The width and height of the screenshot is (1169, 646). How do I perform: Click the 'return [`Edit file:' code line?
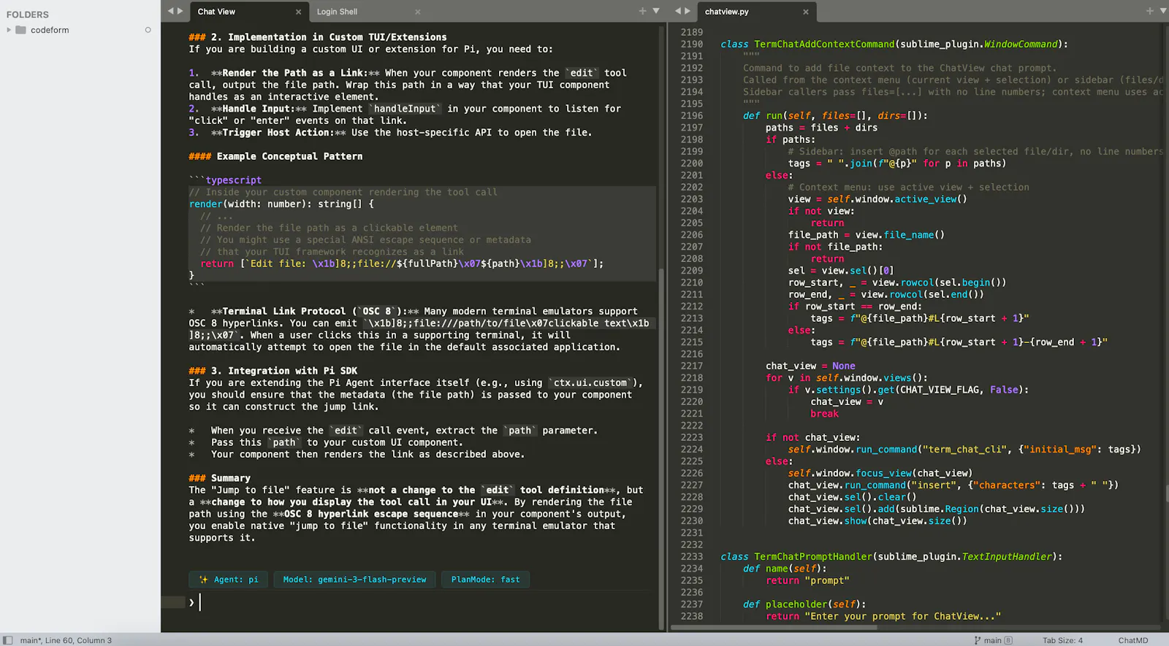[x=402, y=264]
